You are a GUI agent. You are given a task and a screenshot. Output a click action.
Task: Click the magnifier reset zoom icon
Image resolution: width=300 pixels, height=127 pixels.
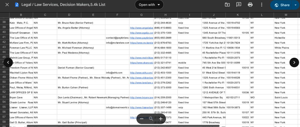click(x=151, y=119)
